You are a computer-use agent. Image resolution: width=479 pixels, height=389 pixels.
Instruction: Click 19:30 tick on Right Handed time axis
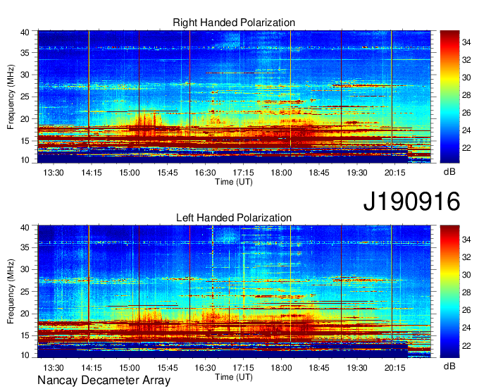point(357,173)
